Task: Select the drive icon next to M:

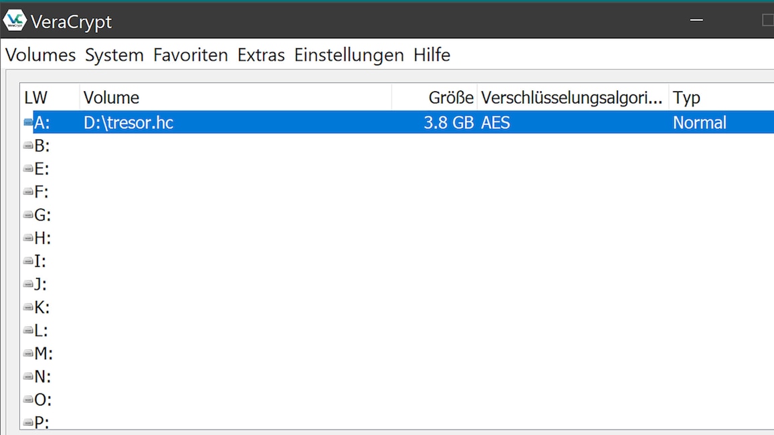Action: (x=28, y=353)
